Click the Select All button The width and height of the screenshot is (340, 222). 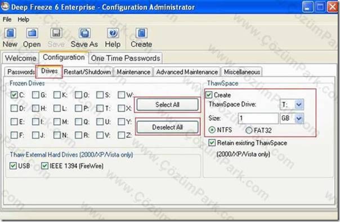coord(167,105)
